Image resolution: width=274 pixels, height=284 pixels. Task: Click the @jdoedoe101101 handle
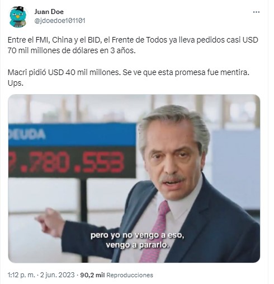pyautogui.click(x=60, y=21)
